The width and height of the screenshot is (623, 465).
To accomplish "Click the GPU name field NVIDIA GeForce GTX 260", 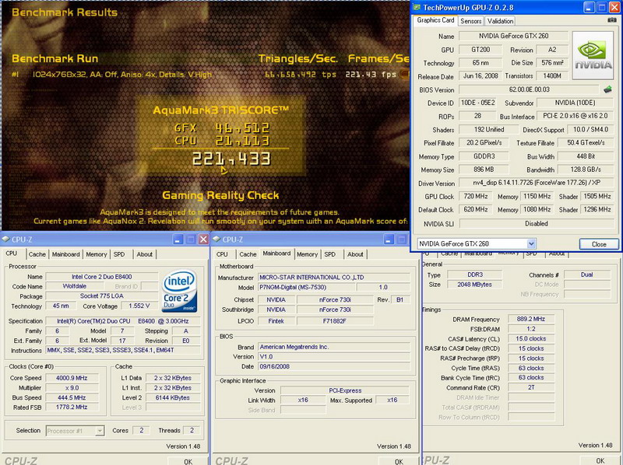I will point(513,36).
